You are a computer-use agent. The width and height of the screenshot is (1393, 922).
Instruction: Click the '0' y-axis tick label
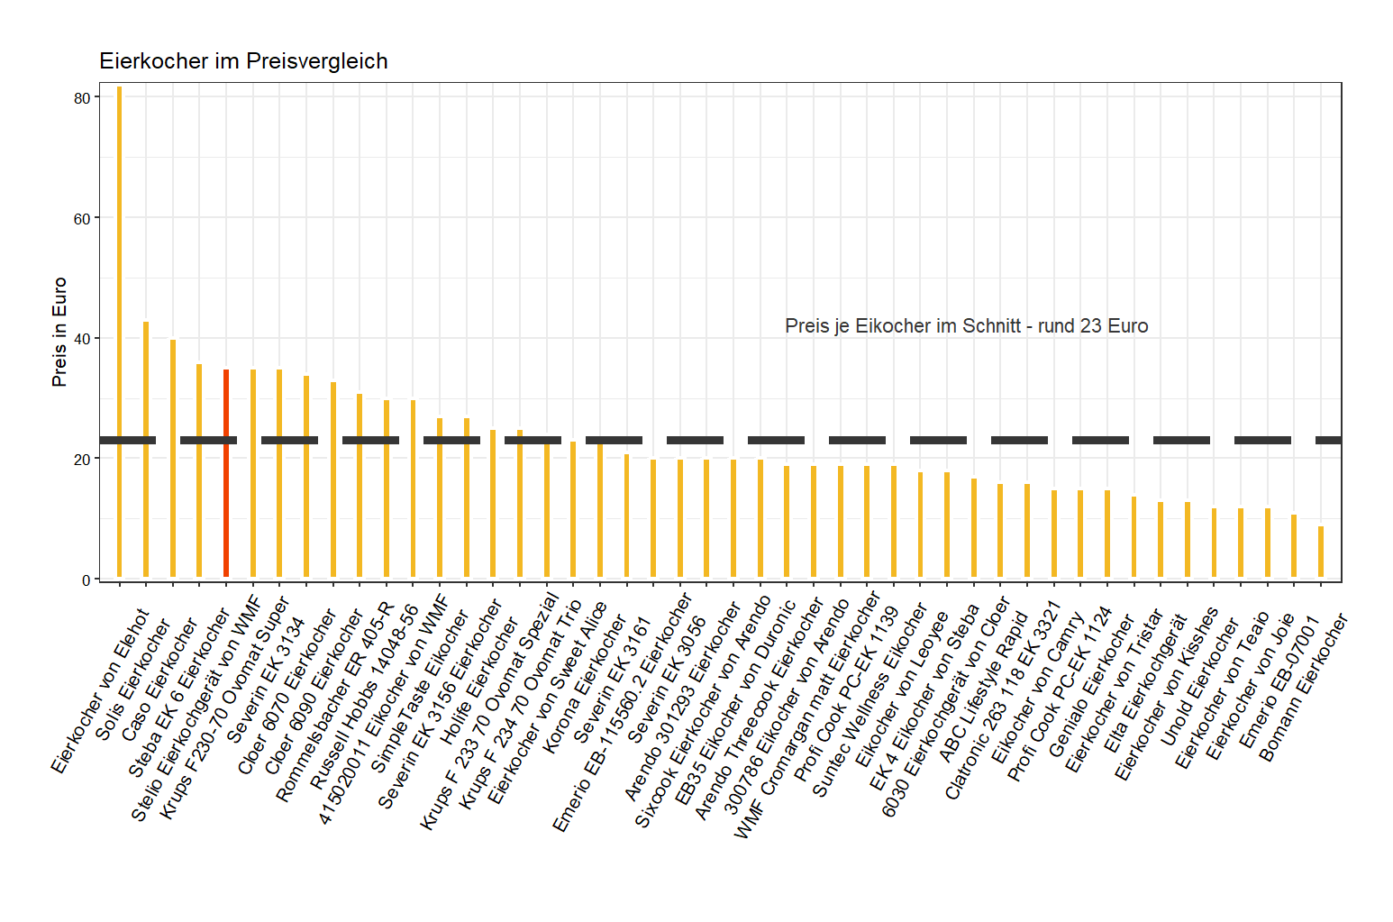[x=86, y=580]
